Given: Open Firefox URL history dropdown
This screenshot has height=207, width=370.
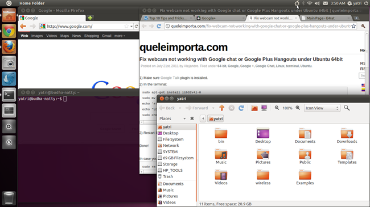Looking at the screenshot, I should pyautogui.click(x=131, y=26).
